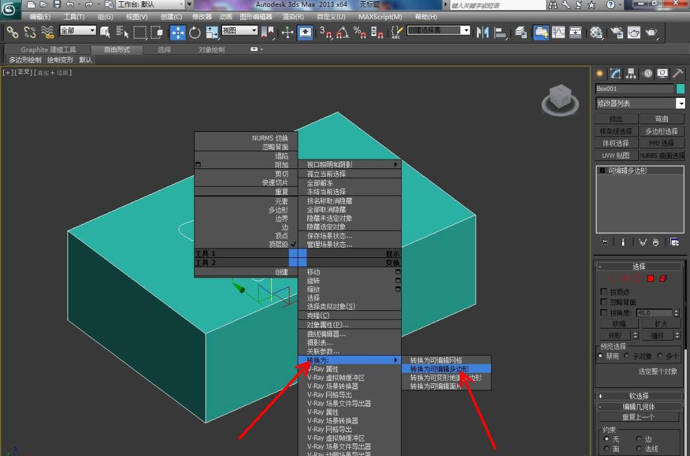Click the Element sub-object level icon
Image resolution: width=690 pixels, height=456 pixels.
pyautogui.click(x=663, y=278)
